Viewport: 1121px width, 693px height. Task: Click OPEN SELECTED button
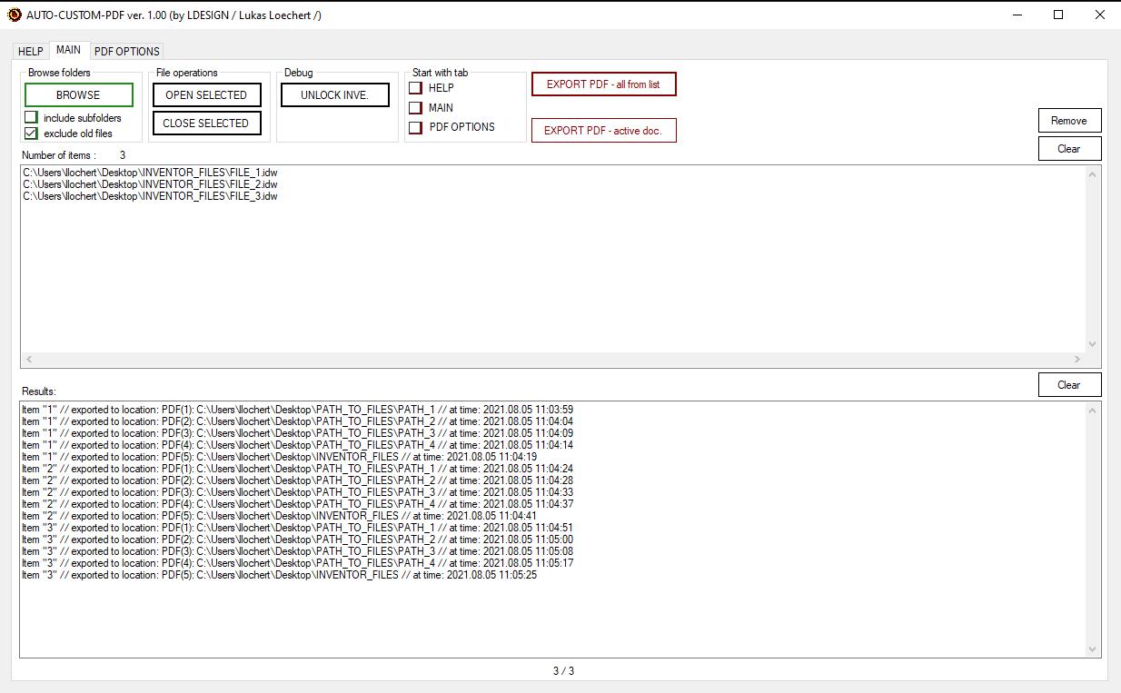click(x=206, y=94)
